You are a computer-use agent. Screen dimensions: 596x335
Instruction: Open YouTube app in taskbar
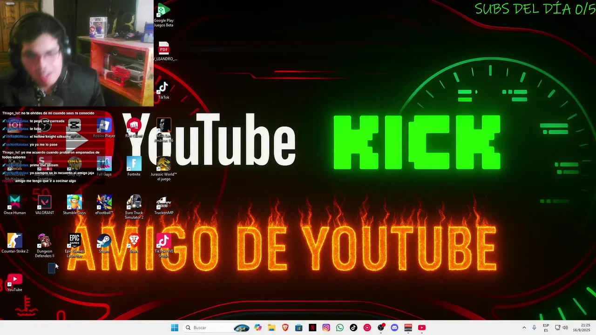coord(422,328)
